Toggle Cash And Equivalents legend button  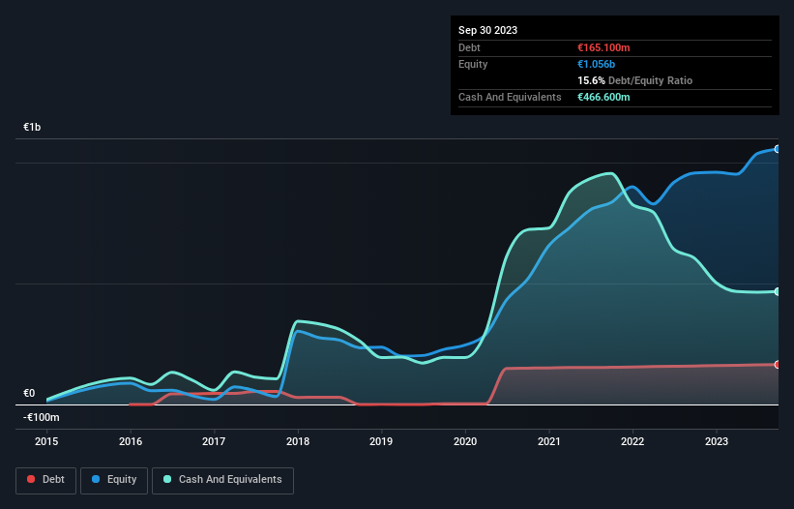(222, 480)
